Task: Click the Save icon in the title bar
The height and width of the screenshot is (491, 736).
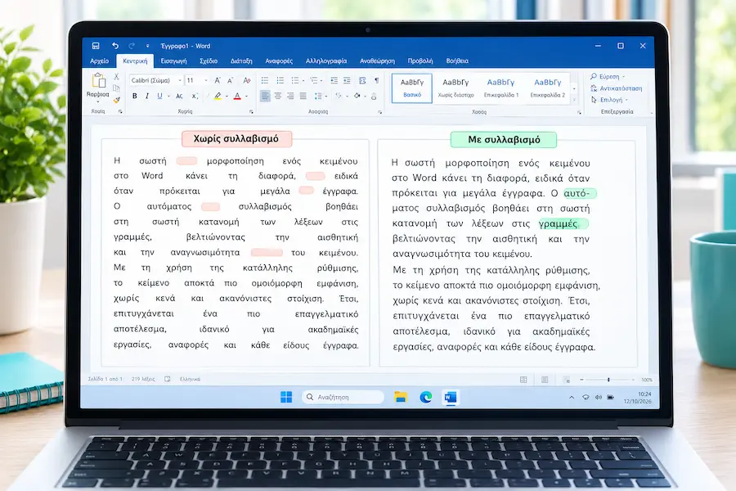Action: point(96,46)
